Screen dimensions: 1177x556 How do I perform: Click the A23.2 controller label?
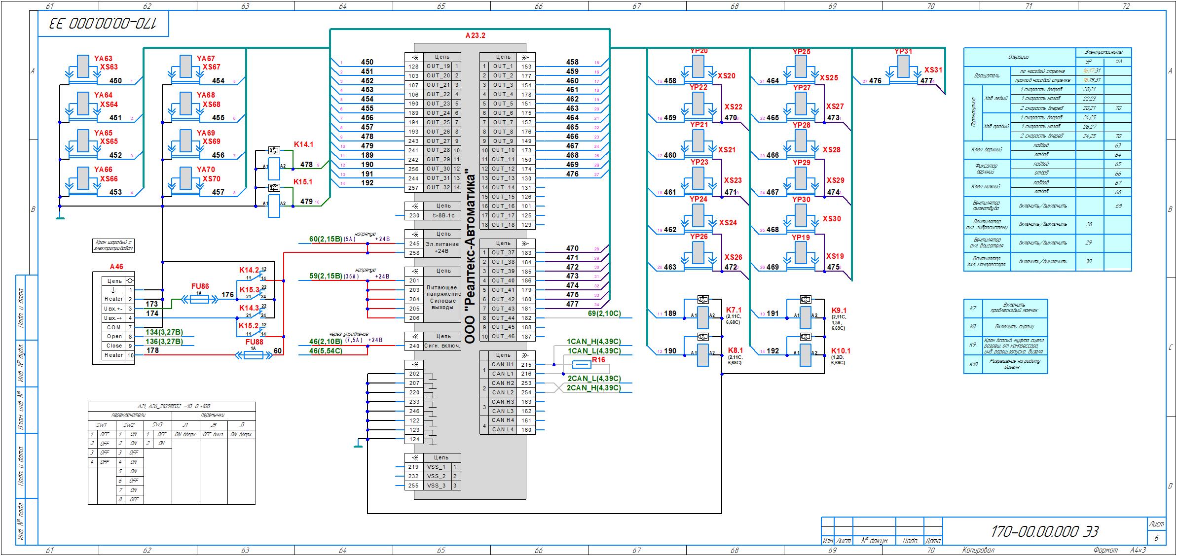475,36
